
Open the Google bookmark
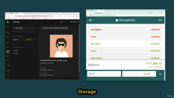(98, 15)
